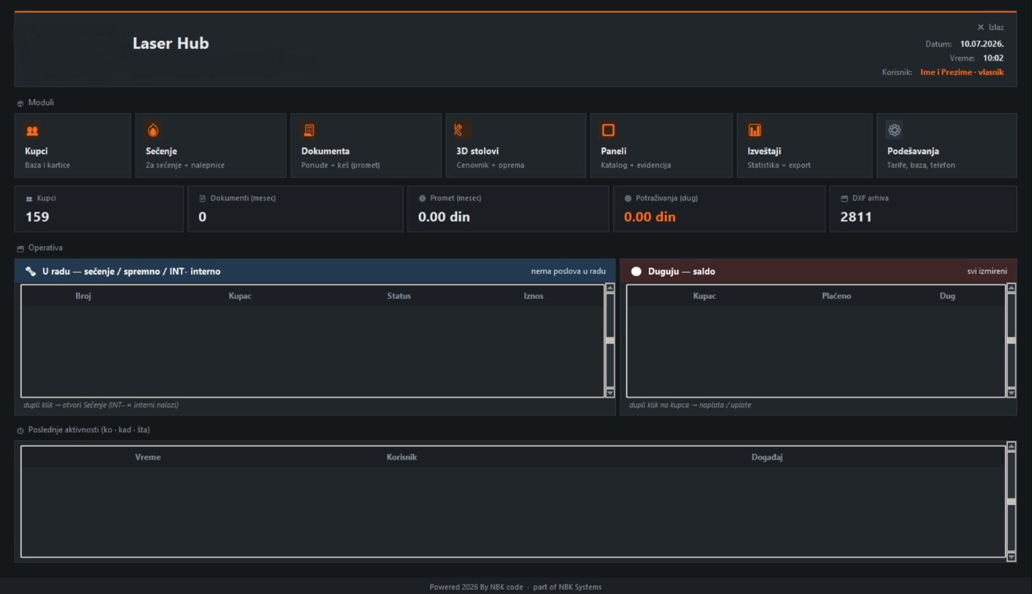Sort jobs table by Iznos column
Screen dimensions: 1032x594
[534, 296]
